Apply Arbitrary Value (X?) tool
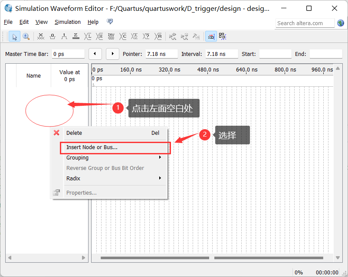 click(146, 36)
